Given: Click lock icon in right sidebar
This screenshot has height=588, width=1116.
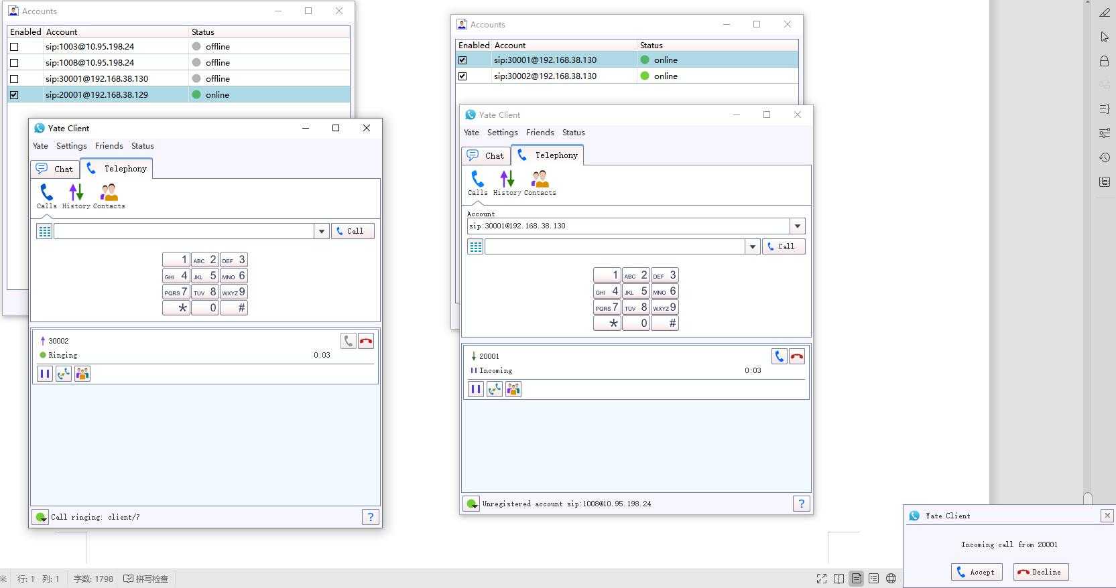Looking at the screenshot, I should pyautogui.click(x=1105, y=61).
